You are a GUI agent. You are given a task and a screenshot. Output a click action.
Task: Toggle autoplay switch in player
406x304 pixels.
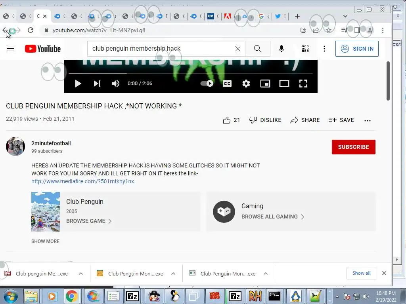(x=207, y=84)
